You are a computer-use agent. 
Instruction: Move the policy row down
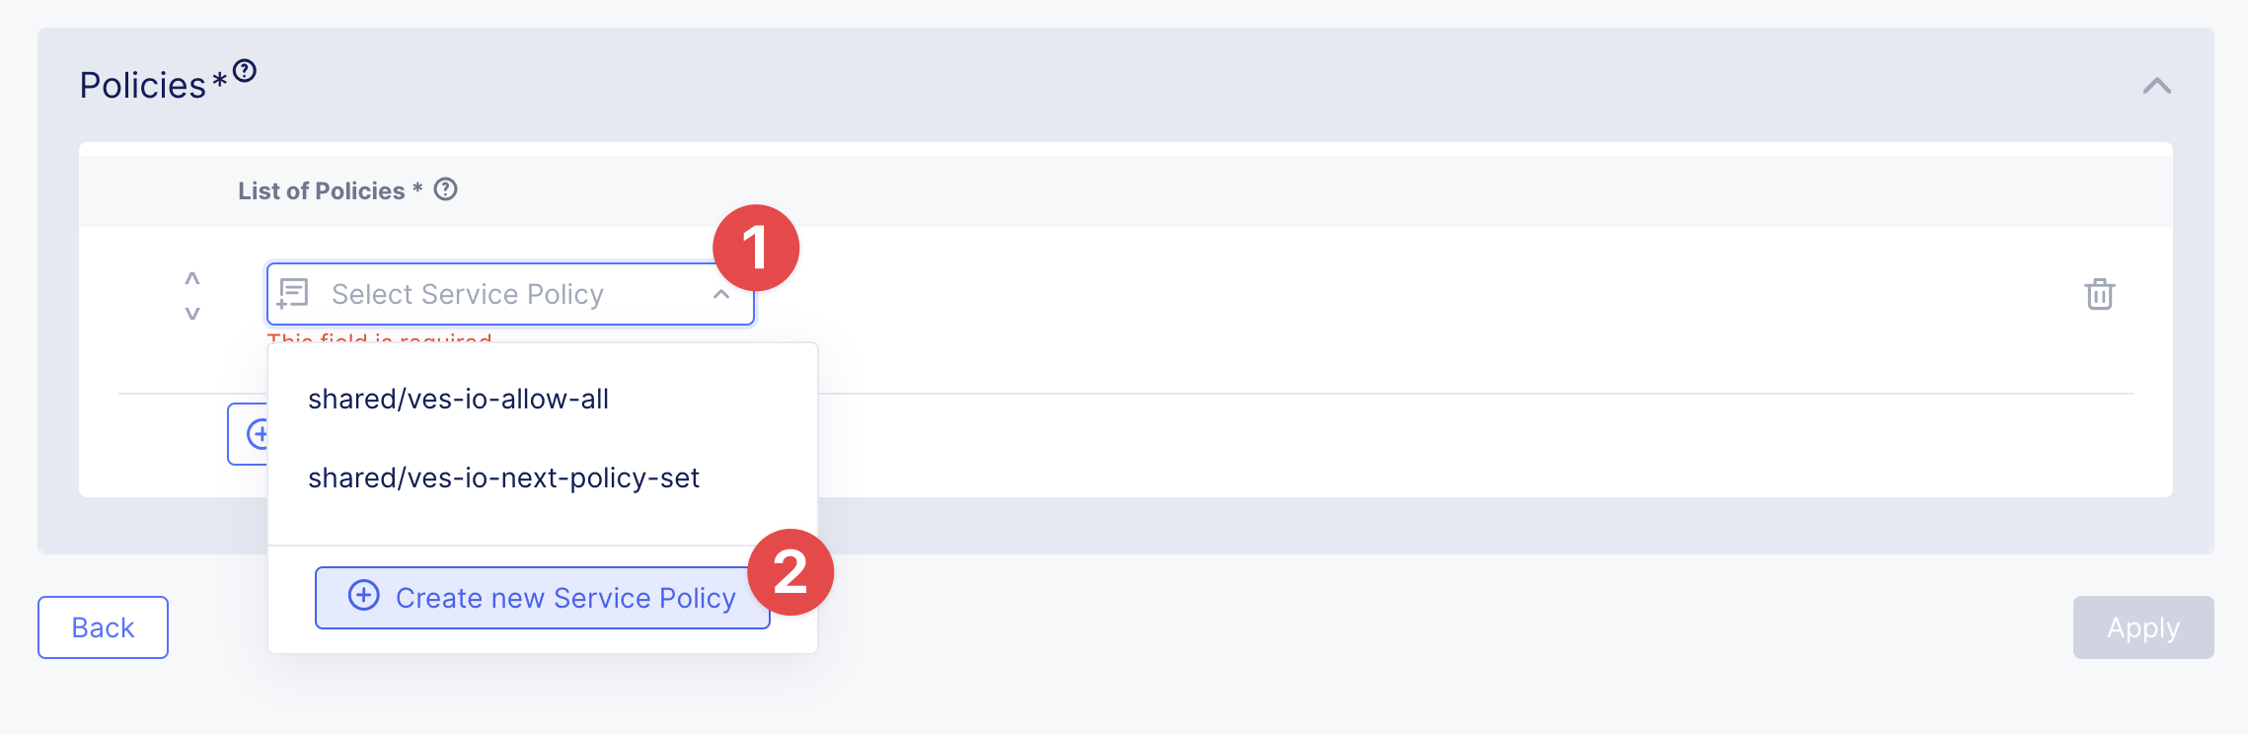click(192, 314)
